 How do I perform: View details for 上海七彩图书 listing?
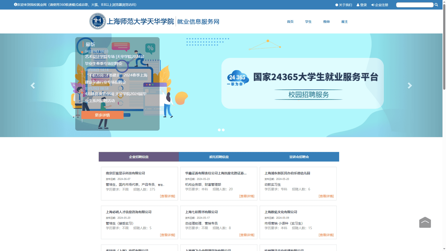coord(247,235)
